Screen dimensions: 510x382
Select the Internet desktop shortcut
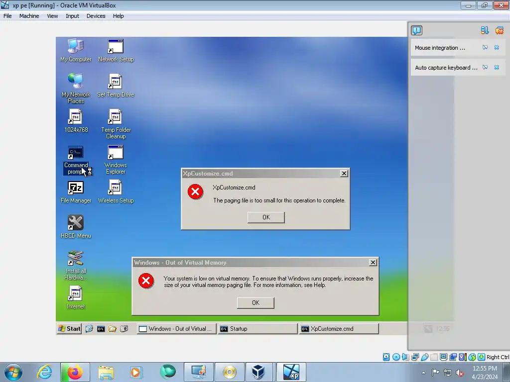point(76,297)
